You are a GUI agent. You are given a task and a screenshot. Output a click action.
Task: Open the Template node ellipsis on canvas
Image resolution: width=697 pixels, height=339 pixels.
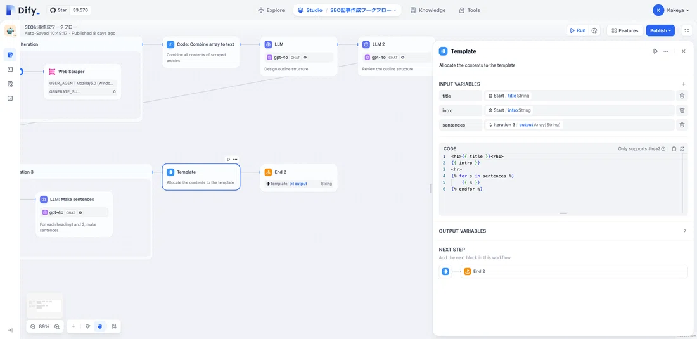point(235,159)
